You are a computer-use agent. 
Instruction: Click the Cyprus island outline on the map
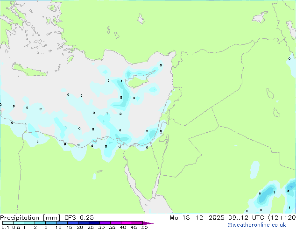pos(138,81)
